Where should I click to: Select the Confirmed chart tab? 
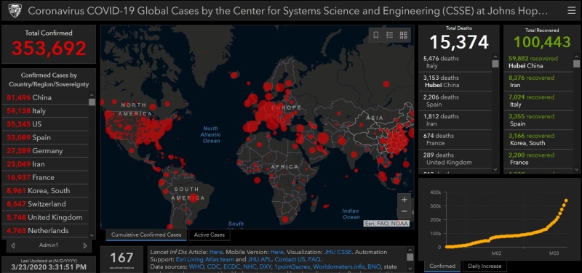[442, 266]
